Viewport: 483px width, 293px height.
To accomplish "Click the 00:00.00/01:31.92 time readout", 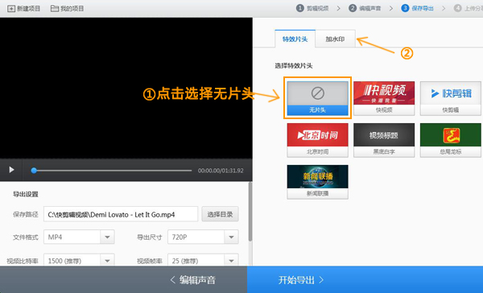I will pyautogui.click(x=221, y=171).
